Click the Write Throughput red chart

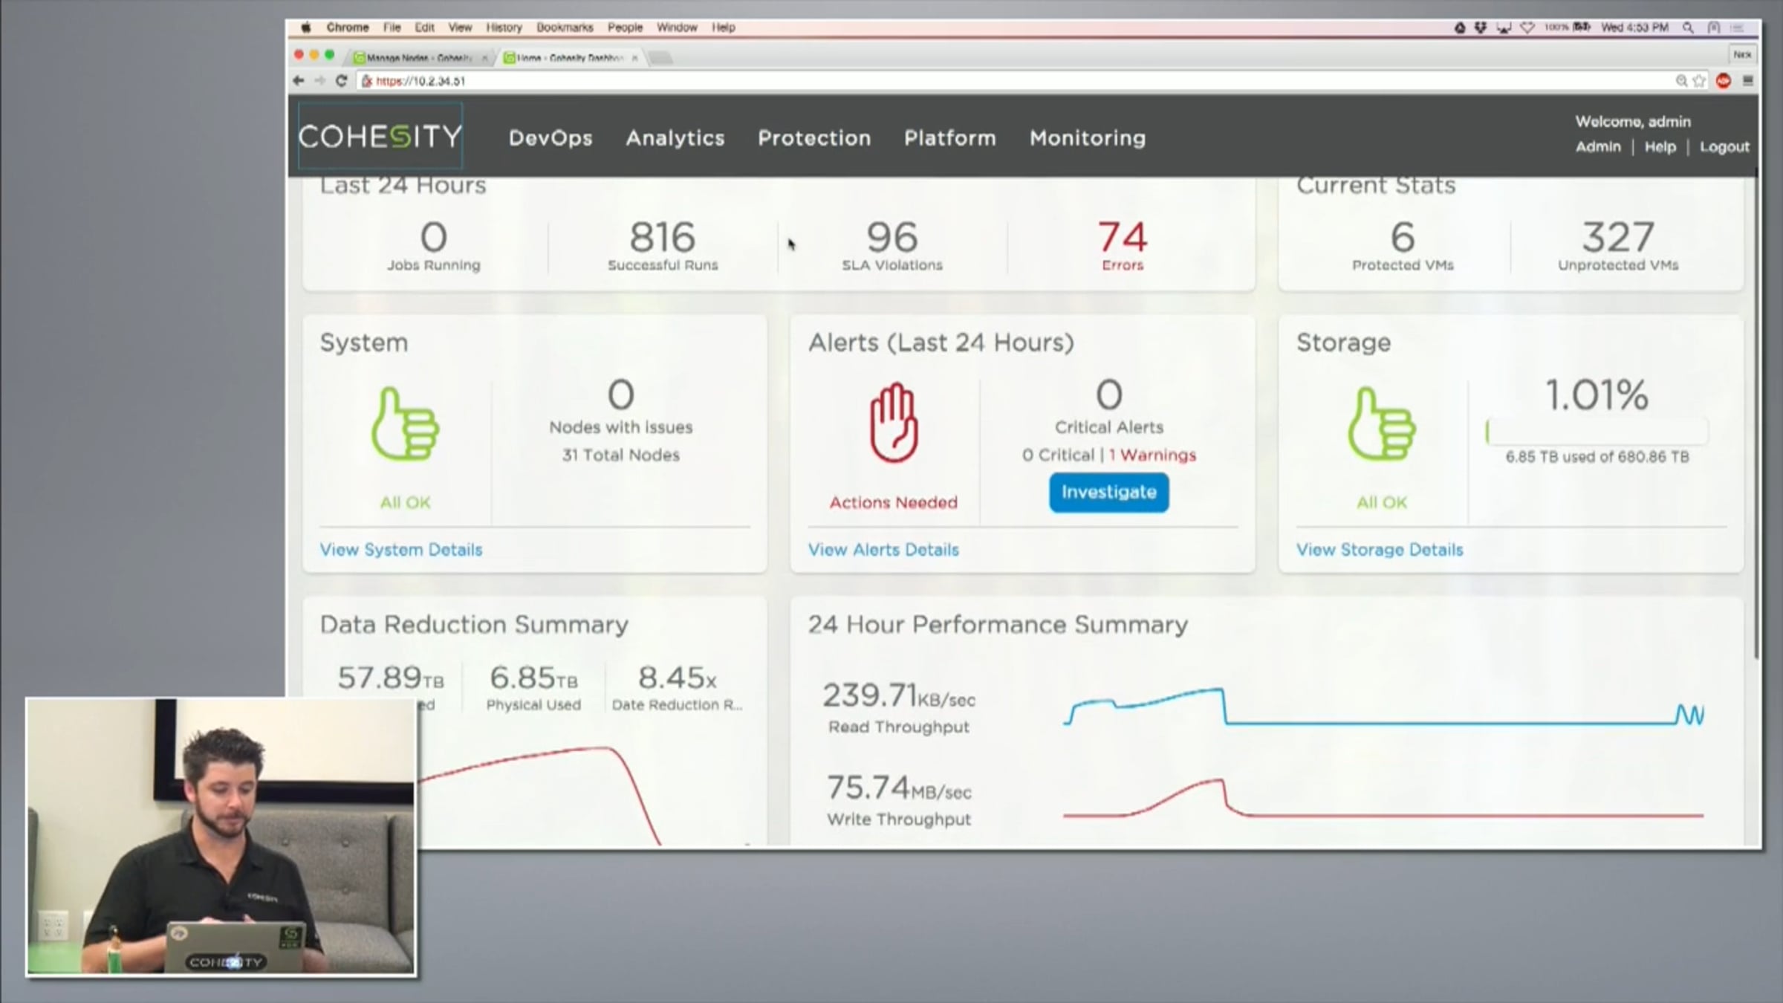point(1383,799)
